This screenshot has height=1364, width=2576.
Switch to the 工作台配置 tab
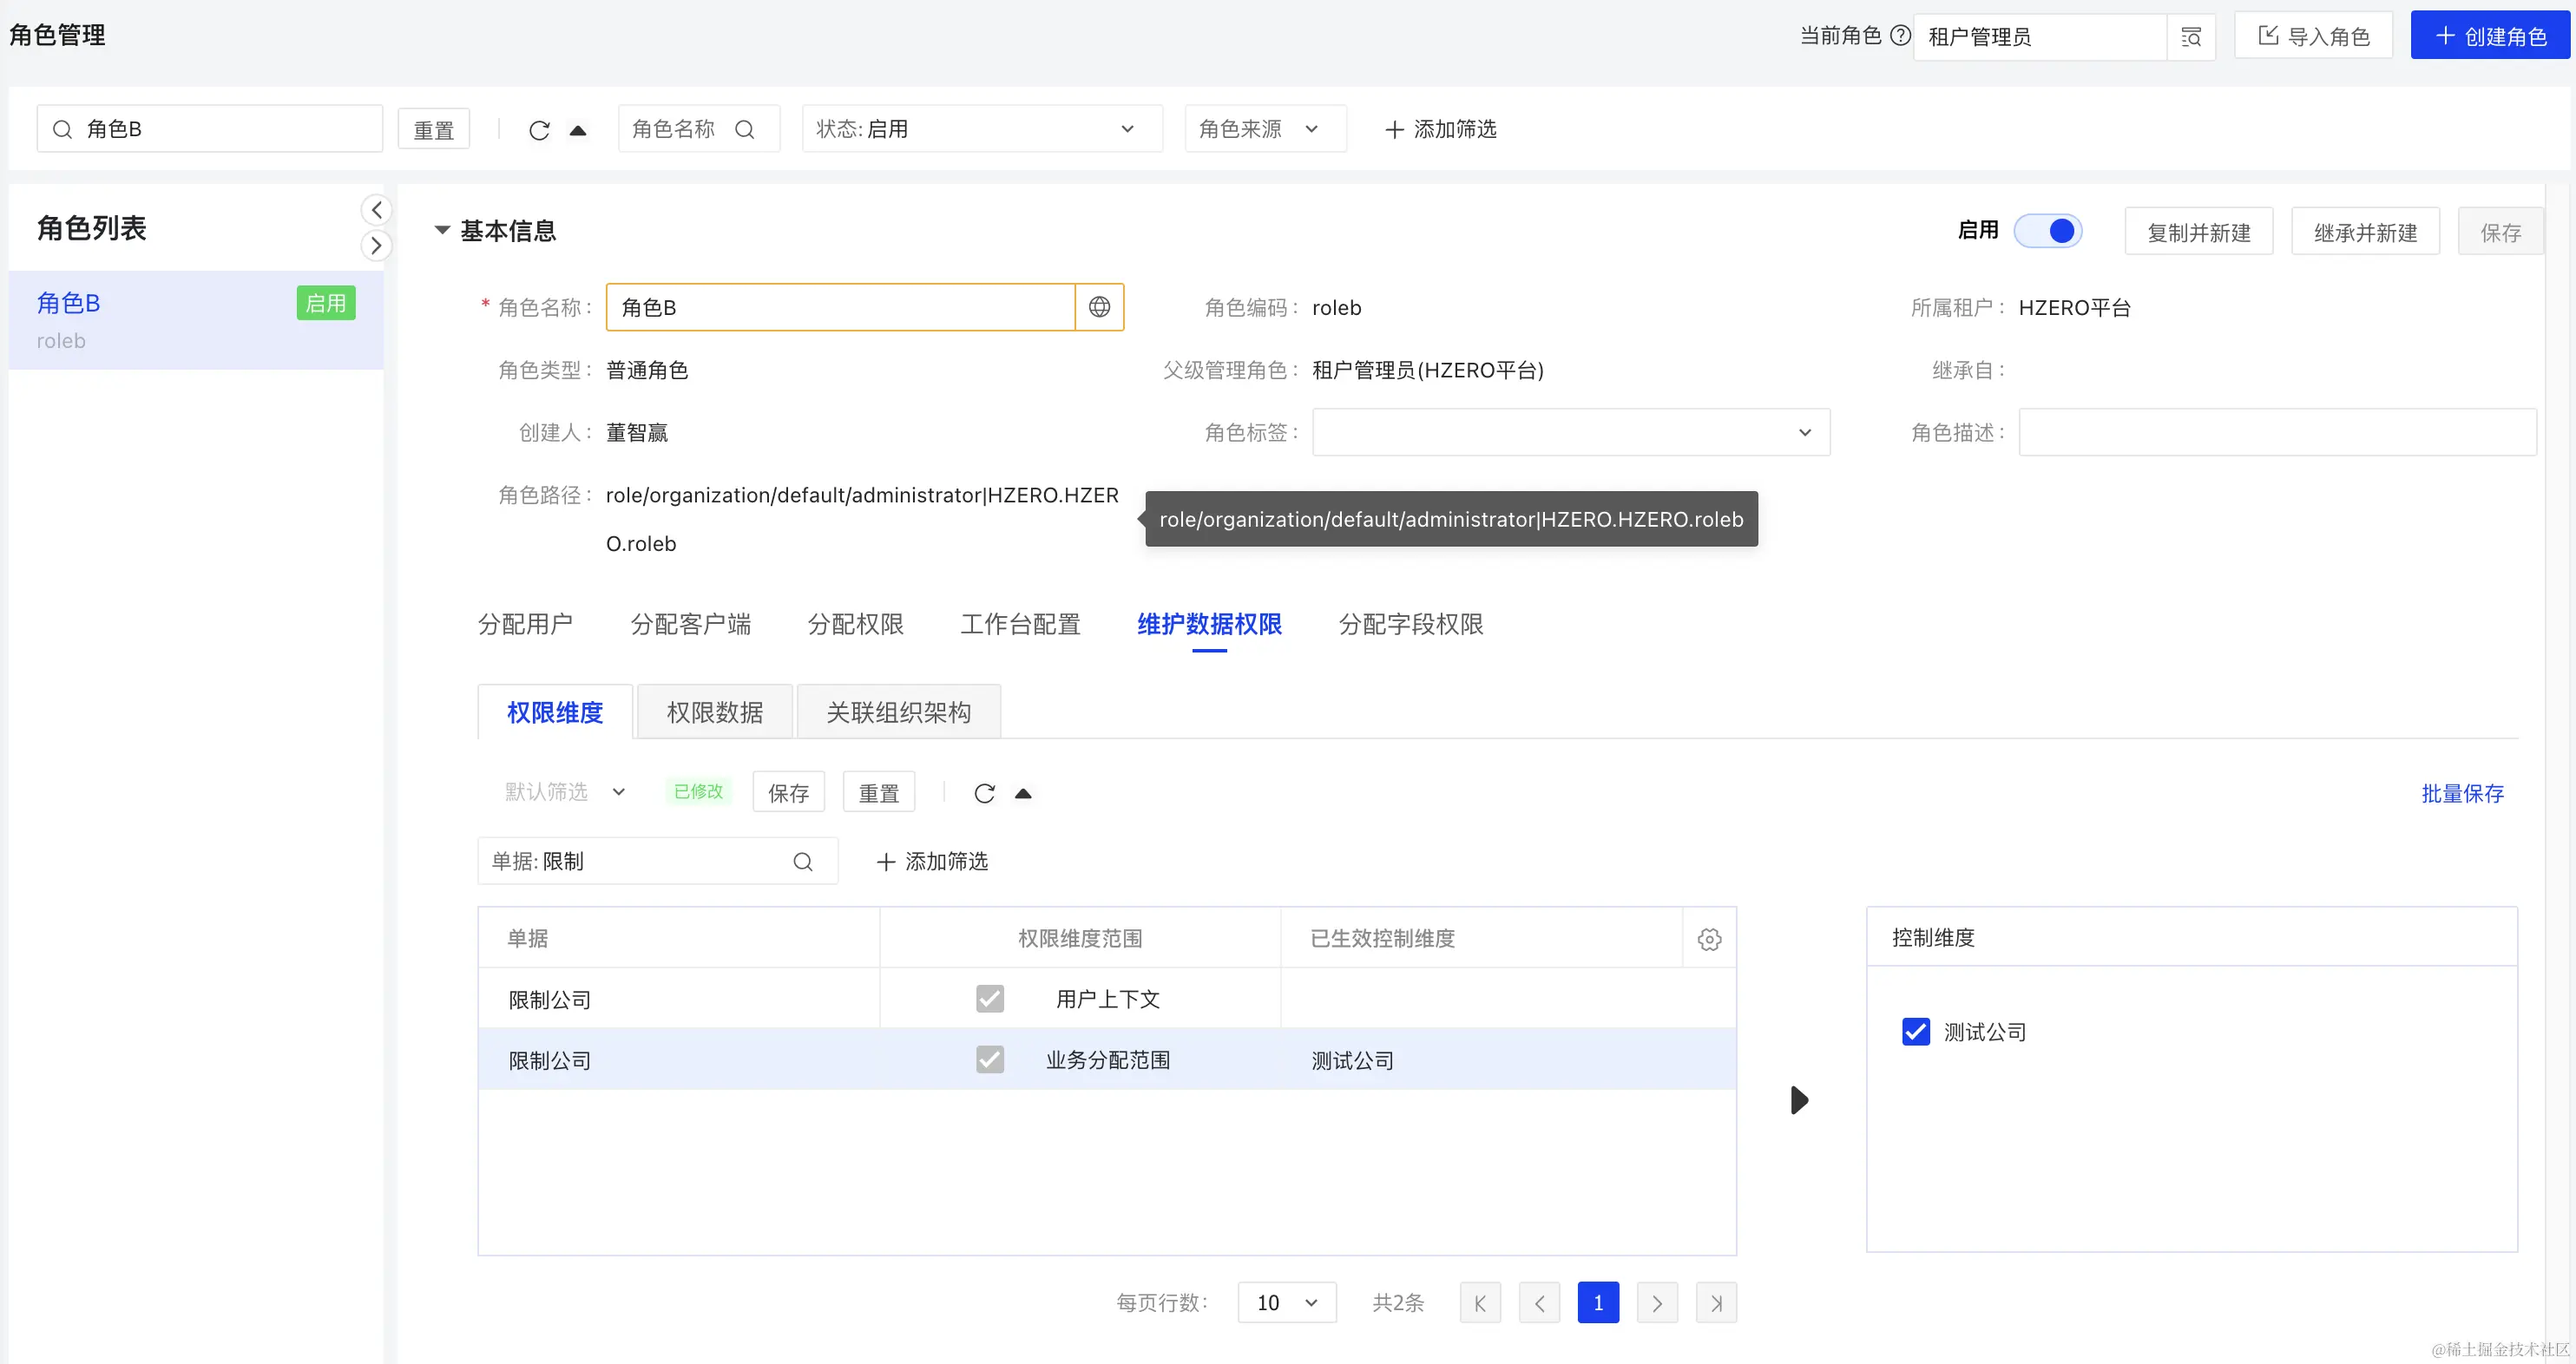(1020, 624)
